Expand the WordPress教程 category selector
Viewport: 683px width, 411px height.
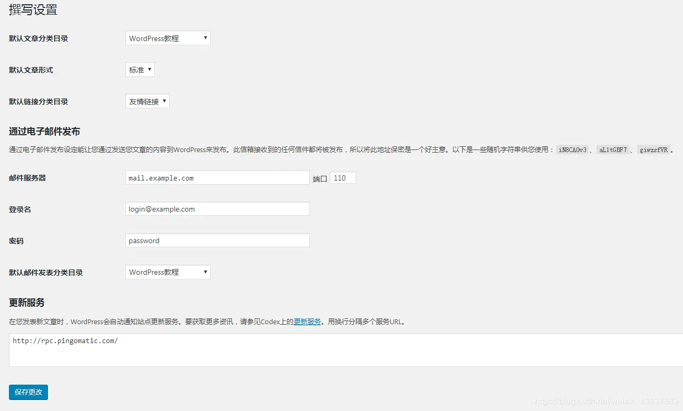point(206,38)
